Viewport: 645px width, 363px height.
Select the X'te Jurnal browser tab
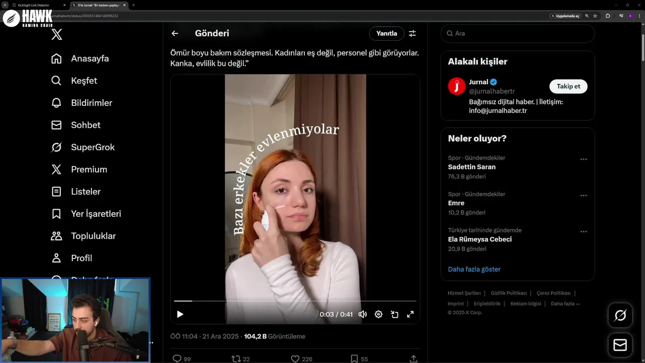point(99,5)
